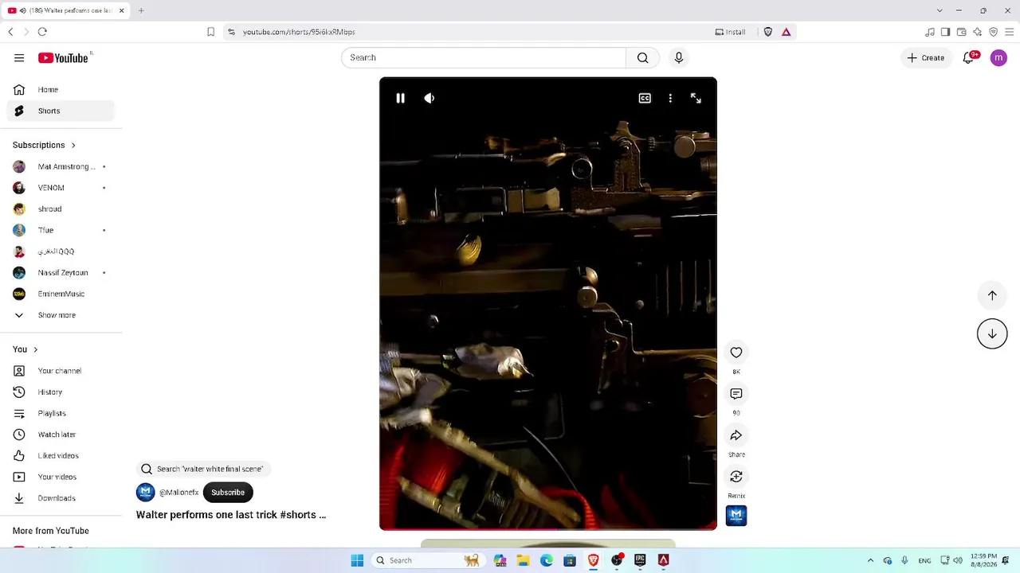
Task: Open the @Malionefx channel handle link
Action: (x=178, y=493)
